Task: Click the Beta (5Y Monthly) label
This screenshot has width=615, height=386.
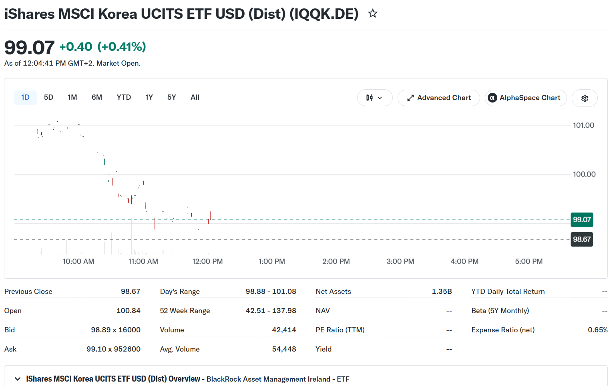Action: (x=500, y=311)
